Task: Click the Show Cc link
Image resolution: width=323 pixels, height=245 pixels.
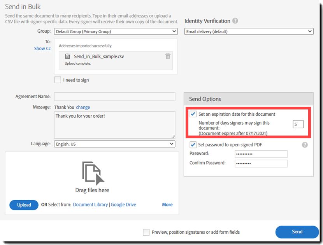Action: [42, 49]
